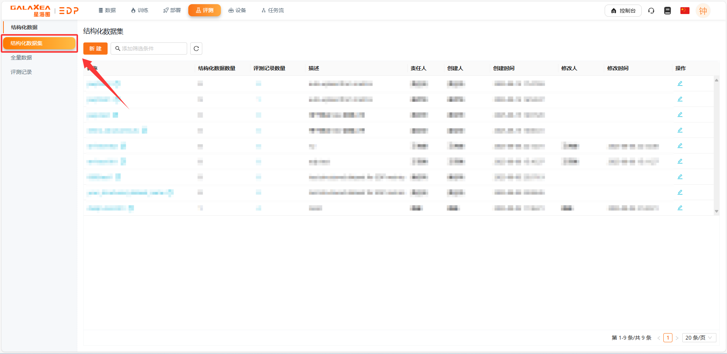Open the 数据 top menu
This screenshot has height=354, width=727.
(107, 10)
